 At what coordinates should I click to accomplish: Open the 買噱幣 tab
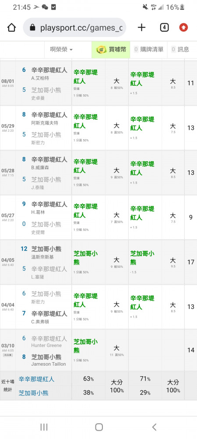[111, 50]
